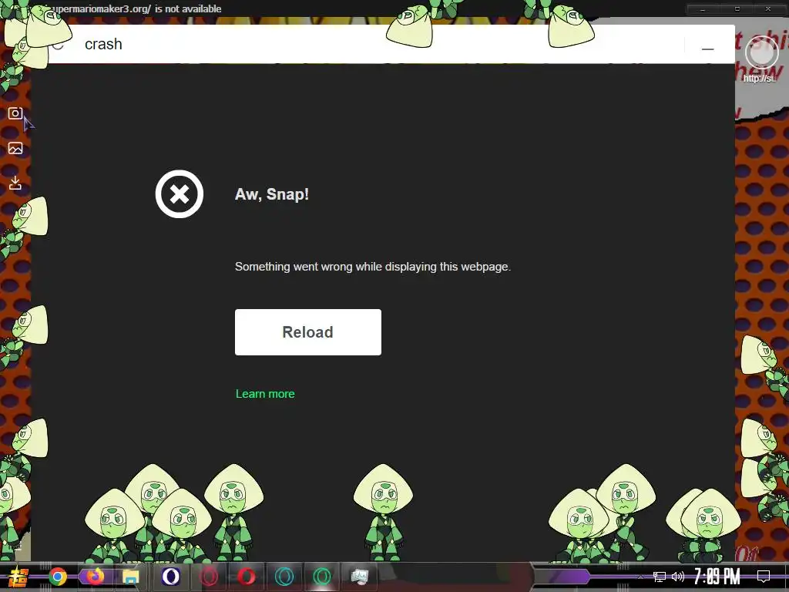Open the downloads icon in sidebar
The image size is (789, 592).
15,183
